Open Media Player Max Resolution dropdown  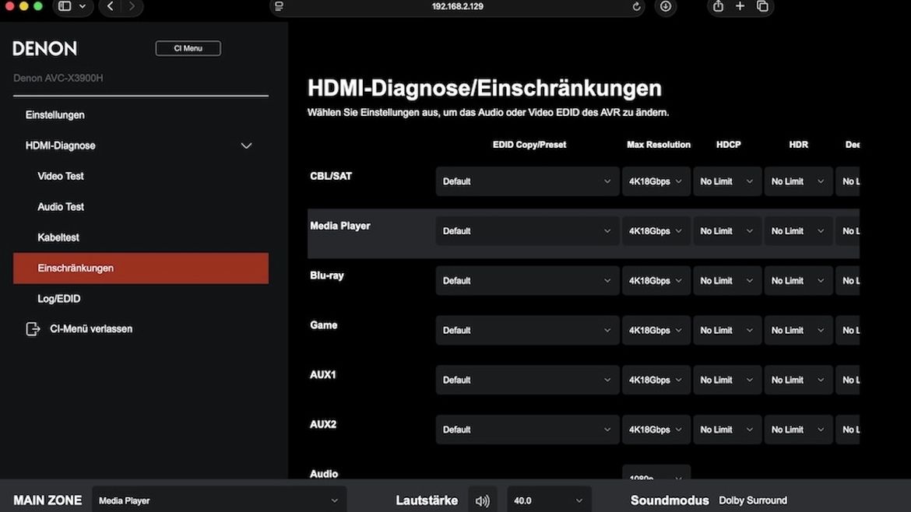pyautogui.click(x=656, y=231)
